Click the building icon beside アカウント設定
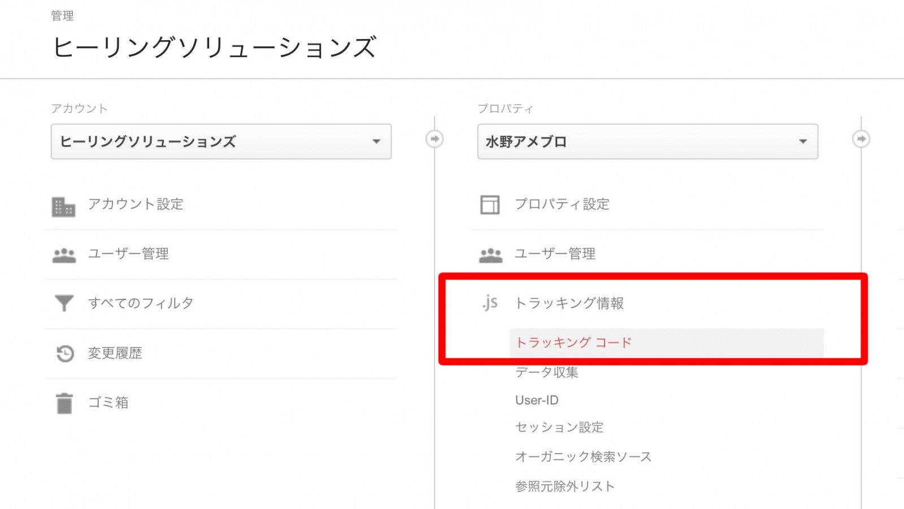The width and height of the screenshot is (904, 509). click(x=63, y=207)
